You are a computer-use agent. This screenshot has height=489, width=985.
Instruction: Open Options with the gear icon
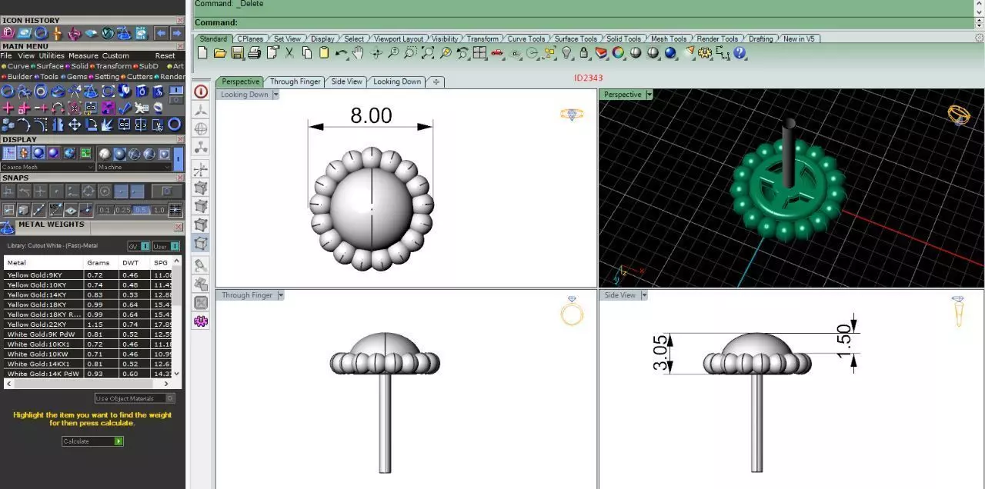pos(705,53)
